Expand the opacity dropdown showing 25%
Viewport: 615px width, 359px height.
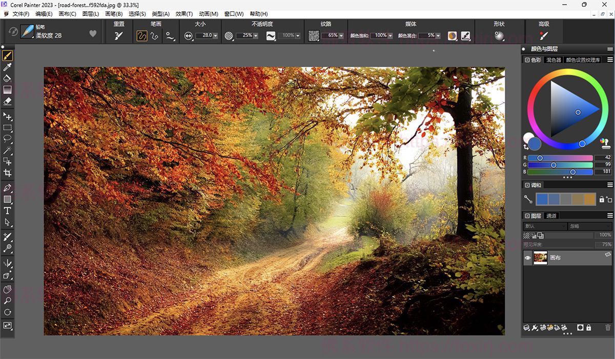click(255, 36)
